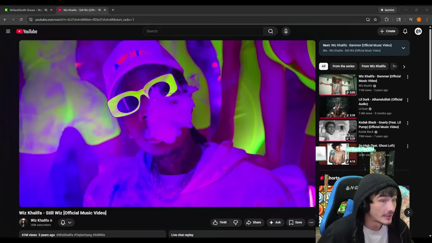This screenshot has width=432, height=243.
Task: Select From Wiz Khalifa filter chip
Action: pos(373,66)
